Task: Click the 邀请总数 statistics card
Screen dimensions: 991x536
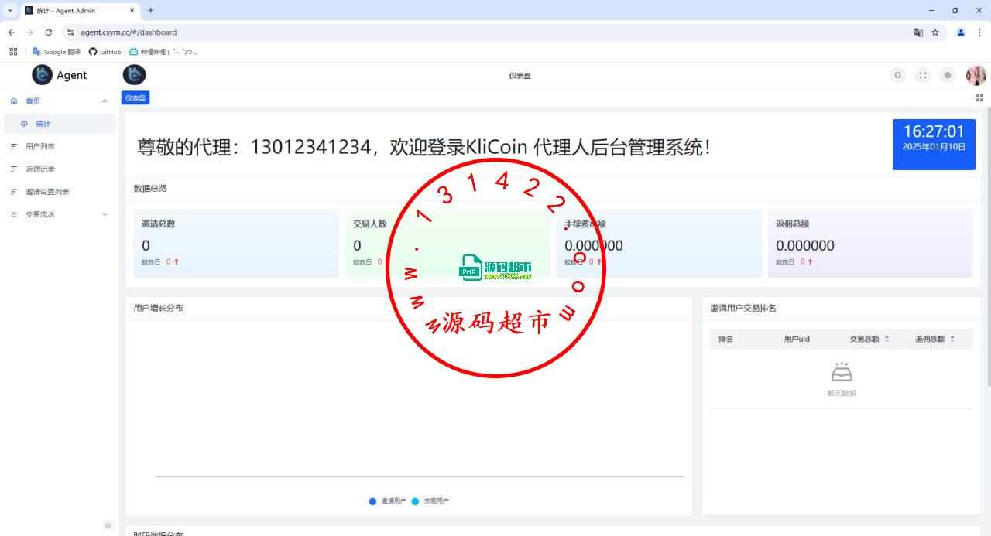Action: tap(236, 243)
